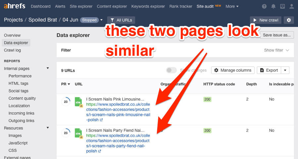Open the party-fiend-nail-polish URL link
Image resolution: width=298 pixels, height=159 pixels.
coord(118,143)
